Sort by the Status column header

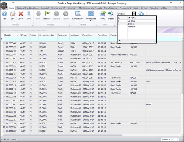tap(34, 35)
